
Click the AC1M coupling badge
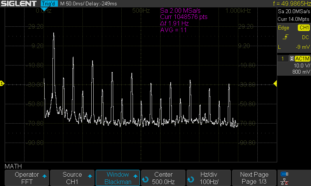[302, 59]
